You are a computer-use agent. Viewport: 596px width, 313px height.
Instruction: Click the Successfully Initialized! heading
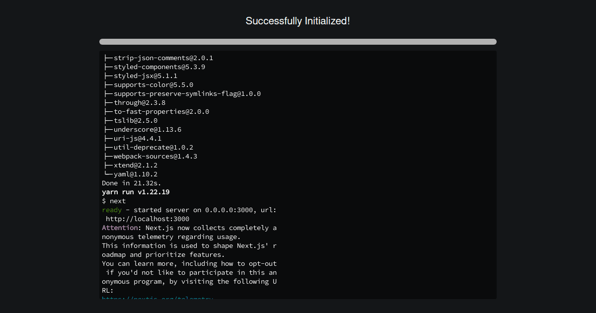(298, 21)
